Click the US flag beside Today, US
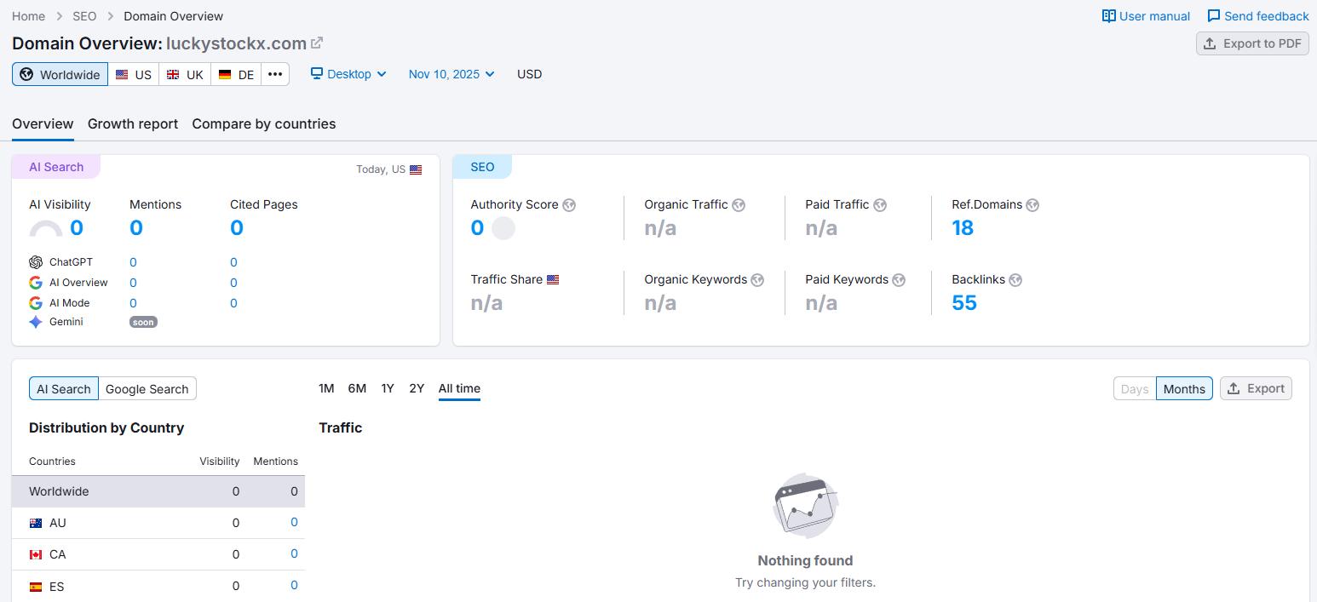Viewport: 1317px width, 602px height. click(x=416, y=169)
